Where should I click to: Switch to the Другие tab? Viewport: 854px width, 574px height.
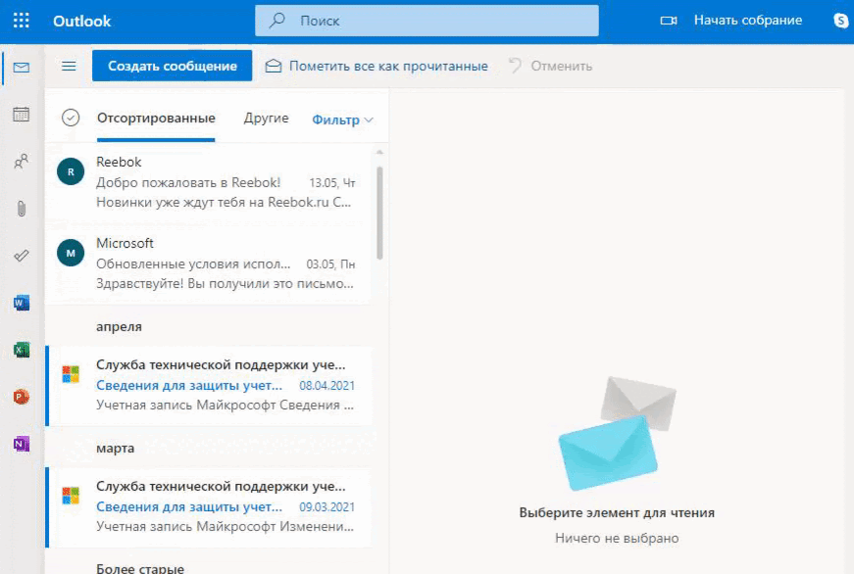pyautogui.click(x=266, y=119)
